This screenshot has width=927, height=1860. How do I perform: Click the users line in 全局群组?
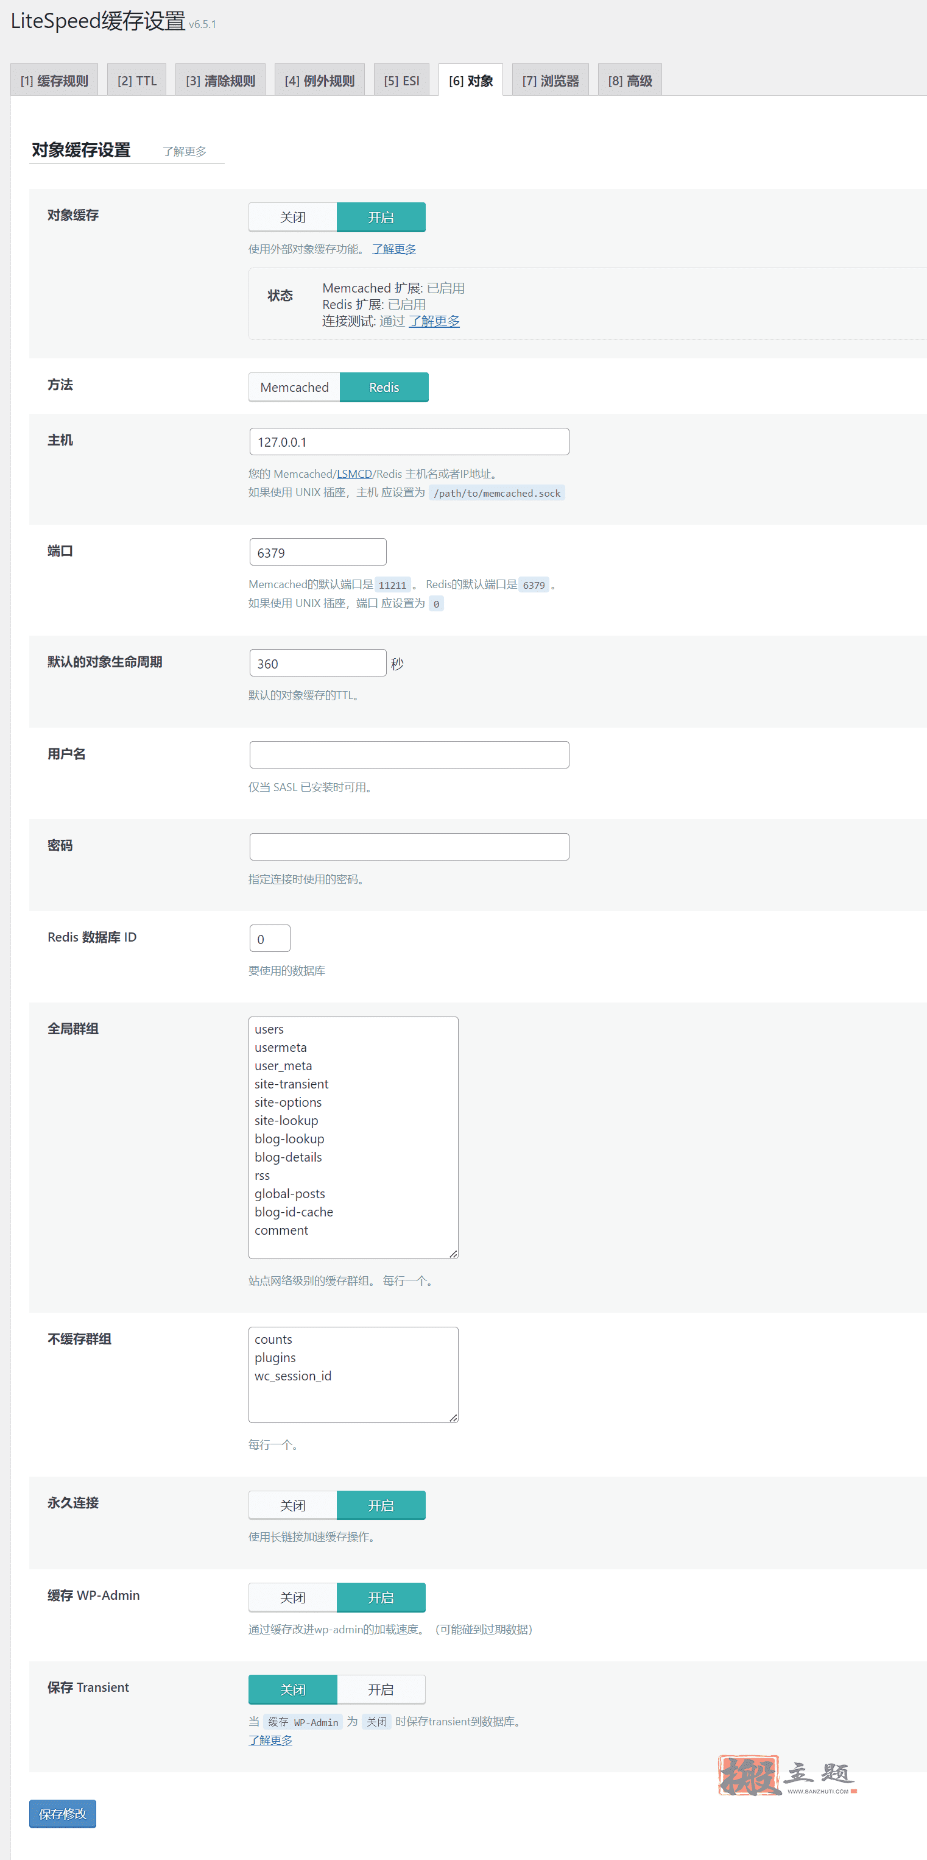269,1030
